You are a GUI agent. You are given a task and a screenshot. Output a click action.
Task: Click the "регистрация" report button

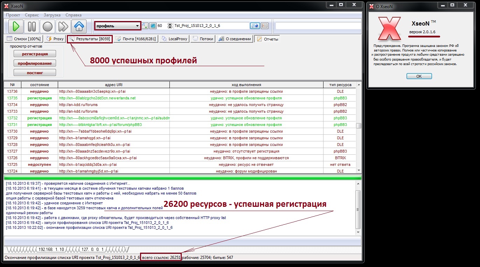click(x=35, y=54)
